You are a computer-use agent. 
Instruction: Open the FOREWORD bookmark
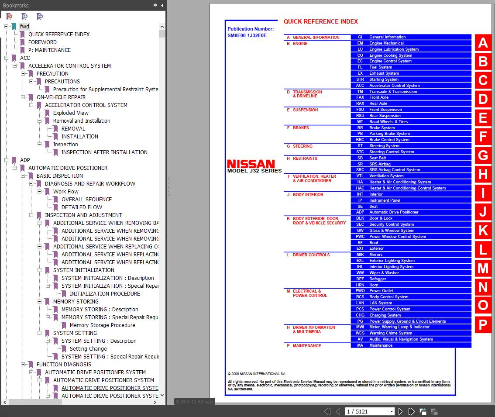click(42, 42)
